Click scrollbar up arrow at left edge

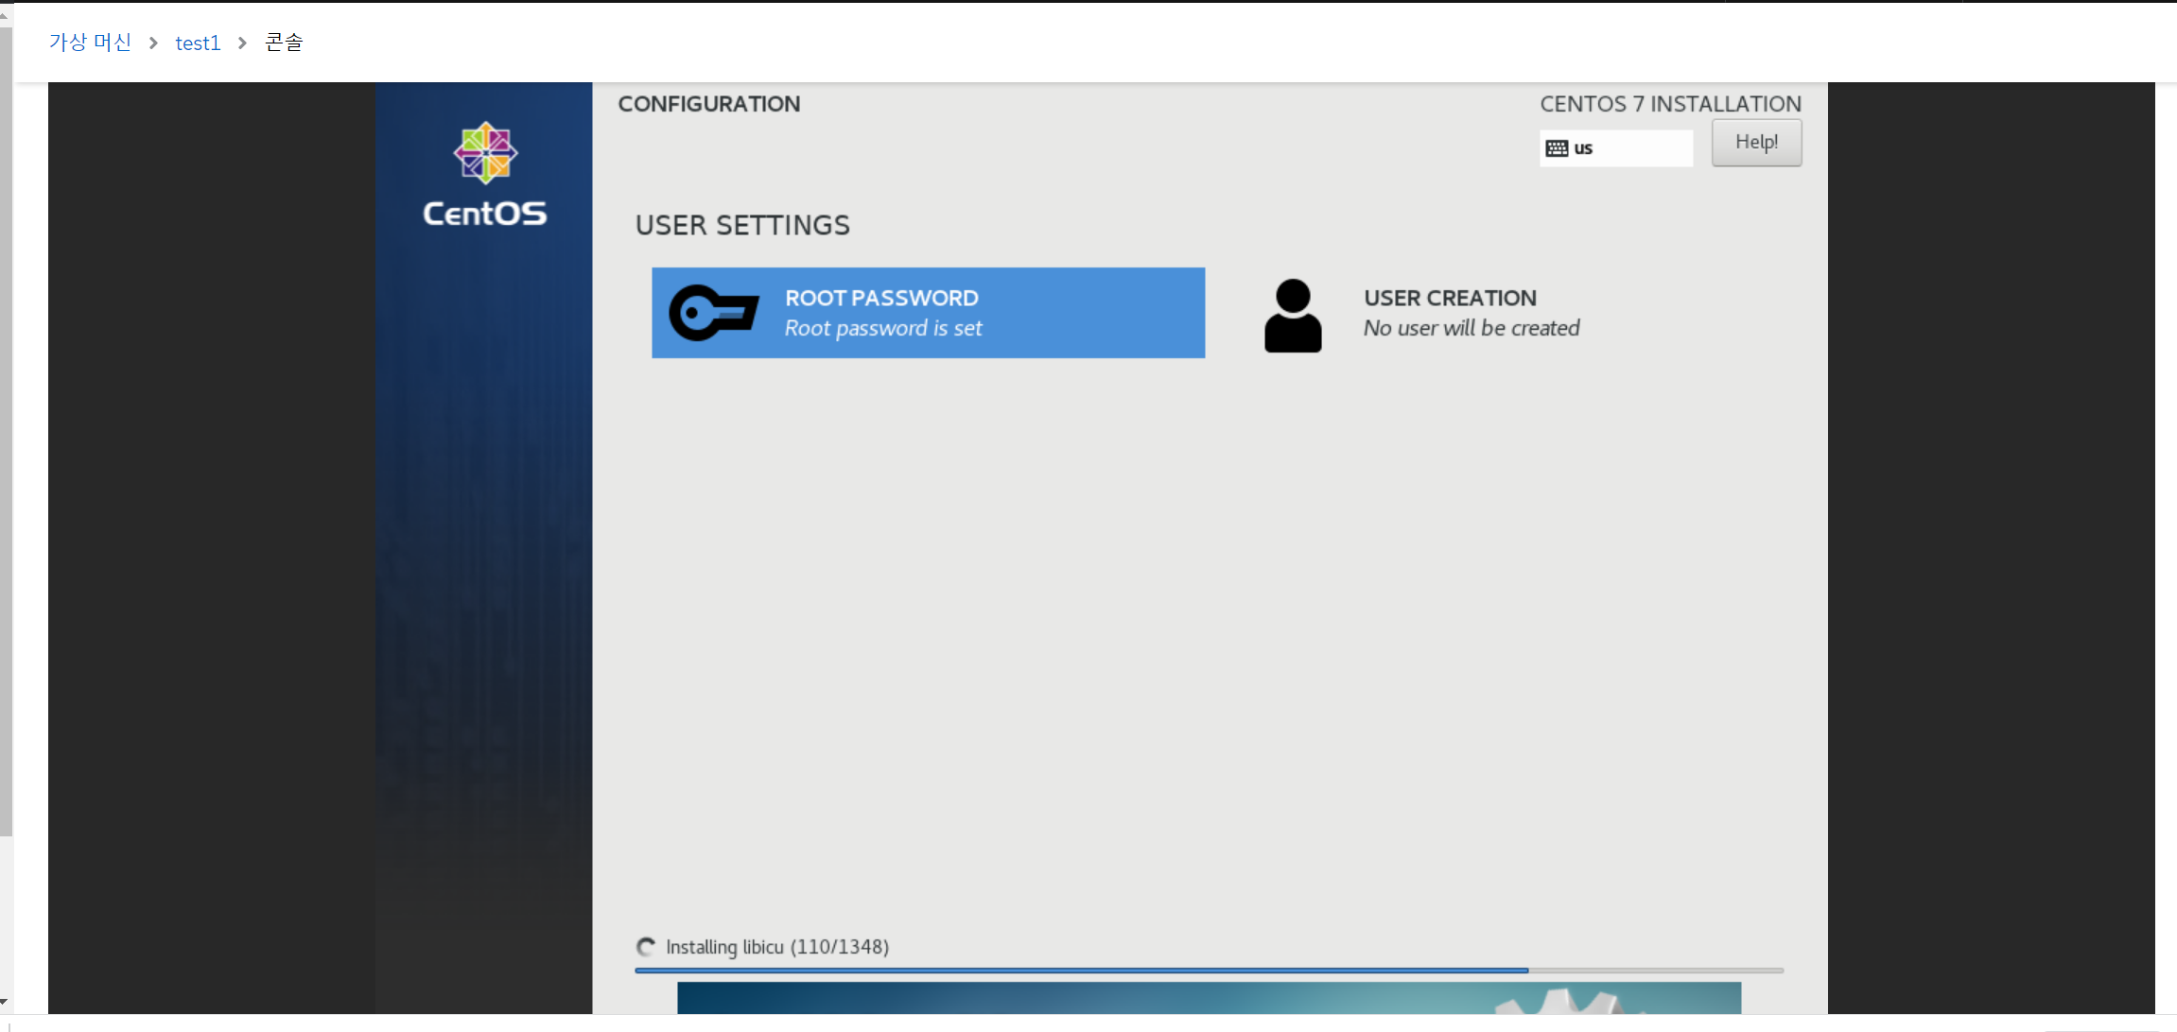[x=5, y=15]
